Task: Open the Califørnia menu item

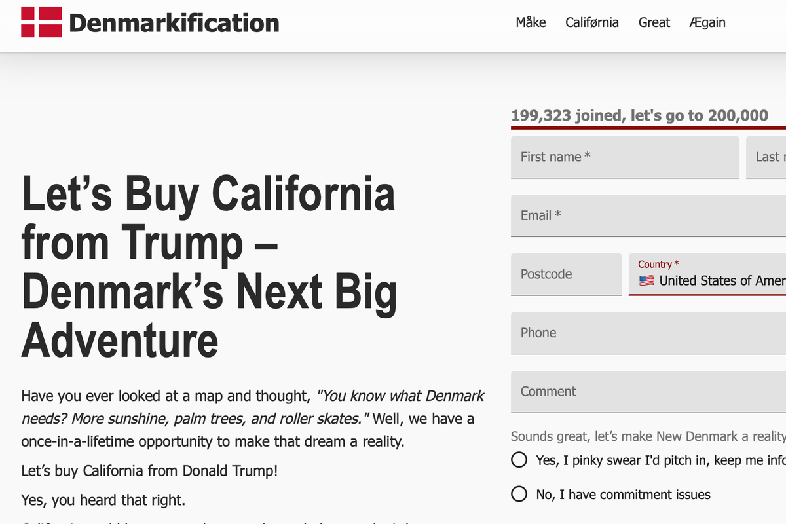Action: coord(592,22)
